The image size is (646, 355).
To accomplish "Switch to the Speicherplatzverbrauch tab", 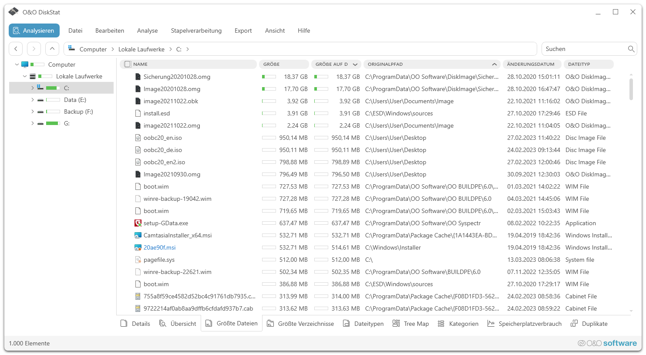I will click(x=525, y=324).
